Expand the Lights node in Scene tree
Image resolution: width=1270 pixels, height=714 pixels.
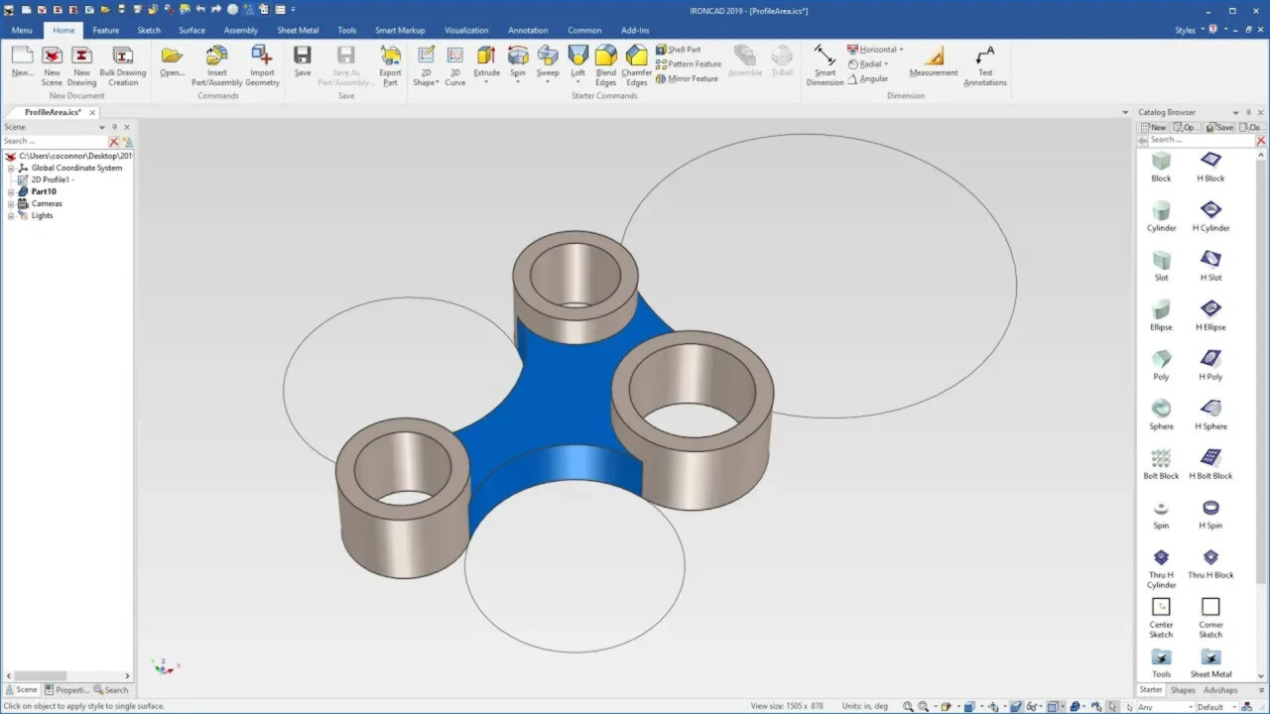[x=10, y=215]
